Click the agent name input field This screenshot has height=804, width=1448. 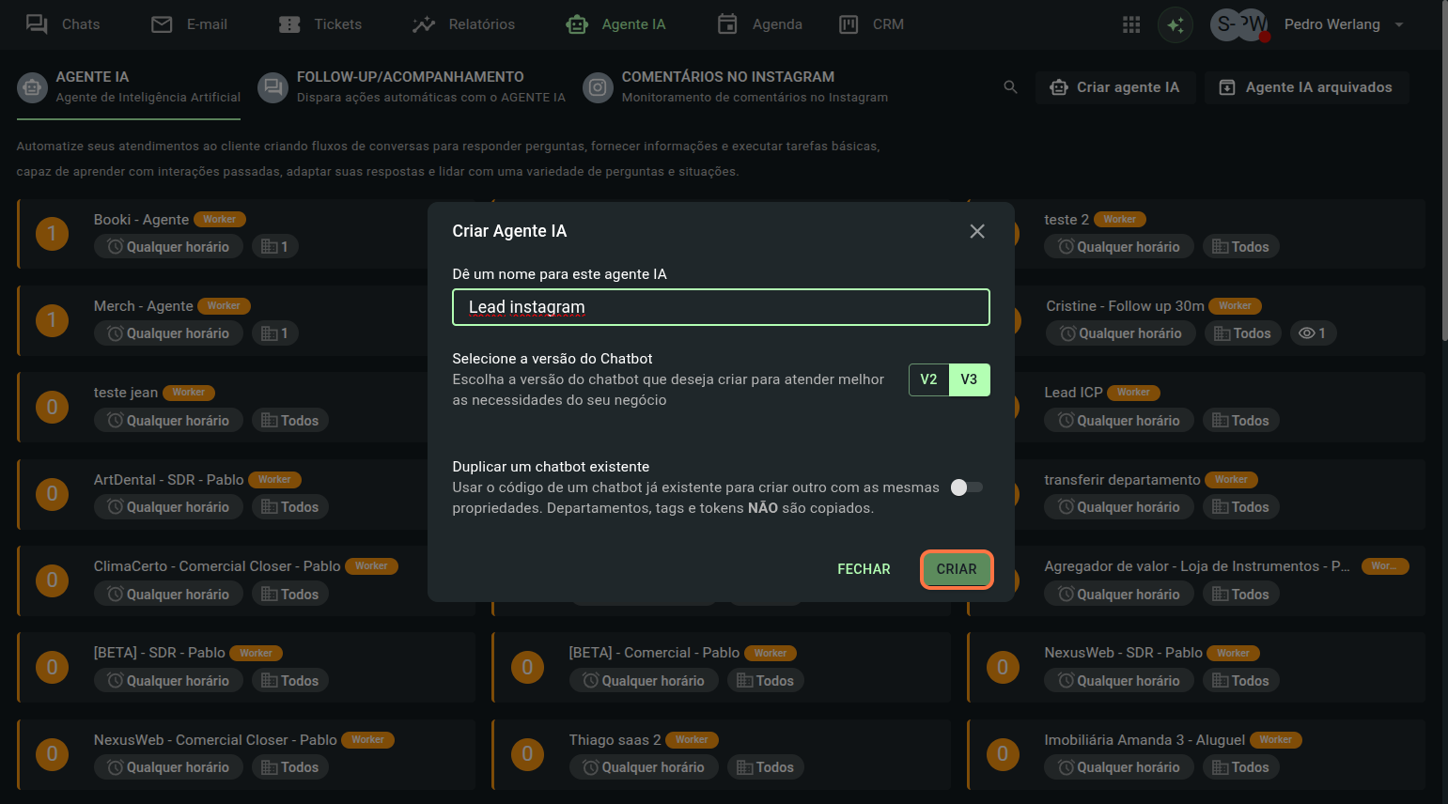point(721,307)
